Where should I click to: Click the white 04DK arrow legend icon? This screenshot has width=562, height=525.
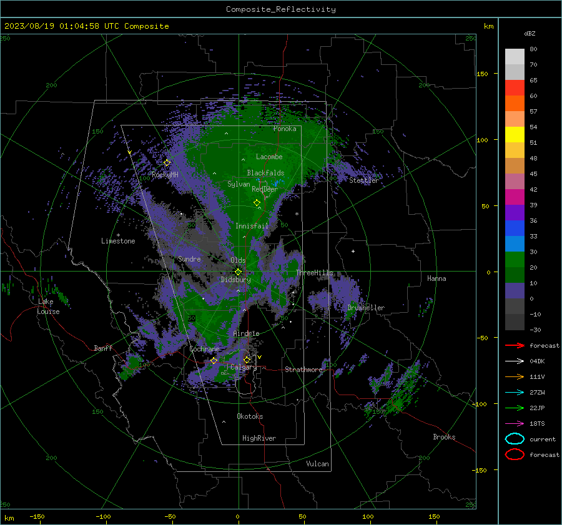coord(515,361)
